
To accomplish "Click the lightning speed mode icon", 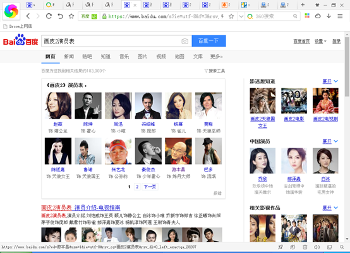I will (x=222, y=16).
